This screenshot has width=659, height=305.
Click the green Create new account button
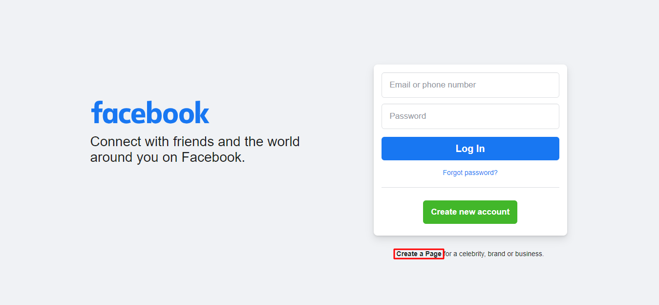pos(470,212)
